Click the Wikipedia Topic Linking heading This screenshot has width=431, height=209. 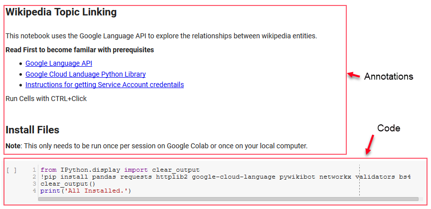click(x=61, y=12)
